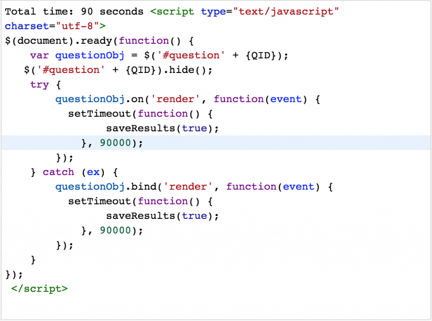The height and width of the screenshot is (321, 432).
Task: Click the "utf-8" string value
Action: pyautogui.click(x=77, y=26)
